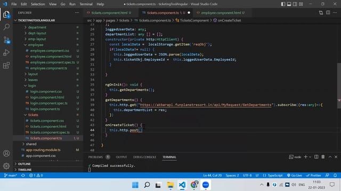The image size is (341, 191).
Task: Open the launch profile dropdown next to plus
Action: 310,157
